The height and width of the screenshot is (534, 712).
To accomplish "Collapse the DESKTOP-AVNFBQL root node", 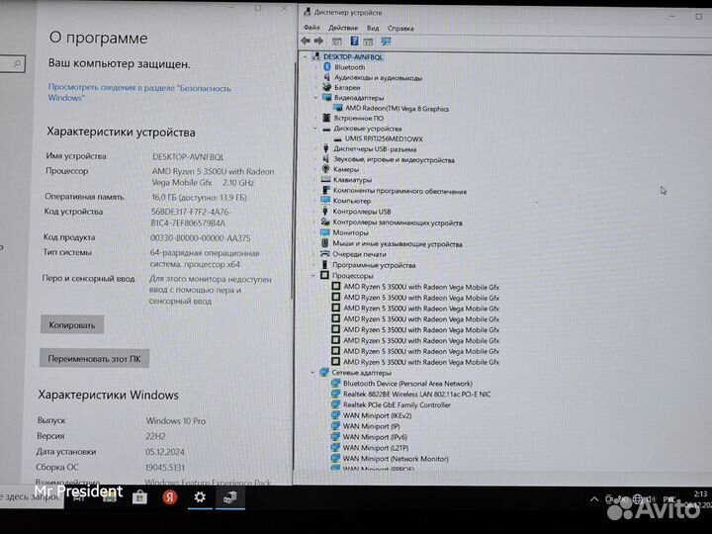I will coord(306,57).
